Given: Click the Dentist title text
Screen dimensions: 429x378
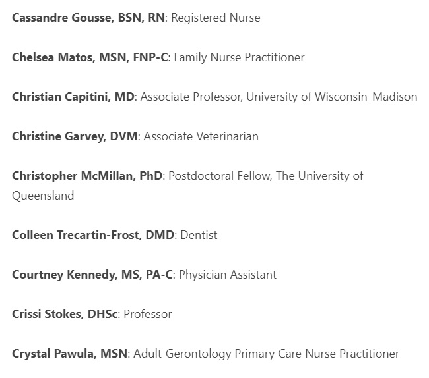Looking at the screenshot, I should [x=199, y=235].
